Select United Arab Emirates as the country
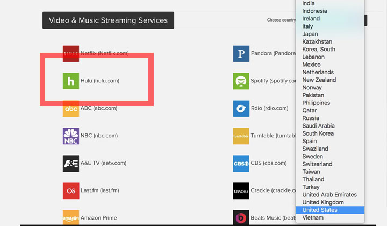 (x=330, y=195)
